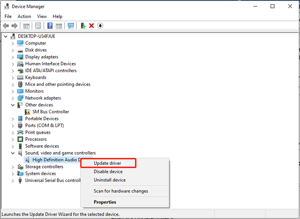Click the Display adapters category icon
Screen dimensions: 300x219
pos(20,57)
